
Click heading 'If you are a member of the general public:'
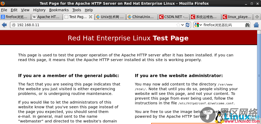point(68,76)
